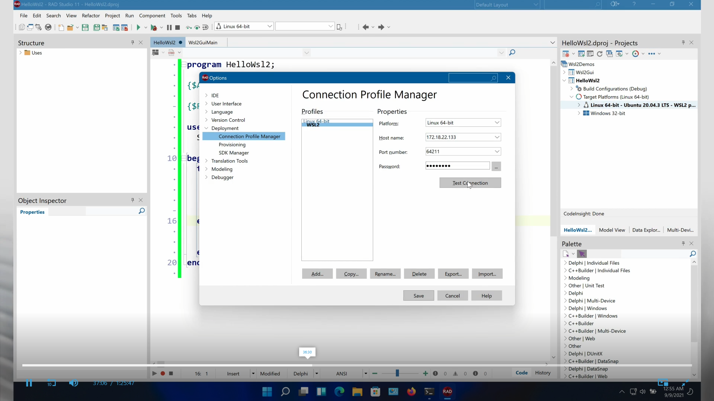Screen dimensions: 714x401
Task: Open the Linux 64-bit platform combo in main toolbar
Action: [270, 26]
